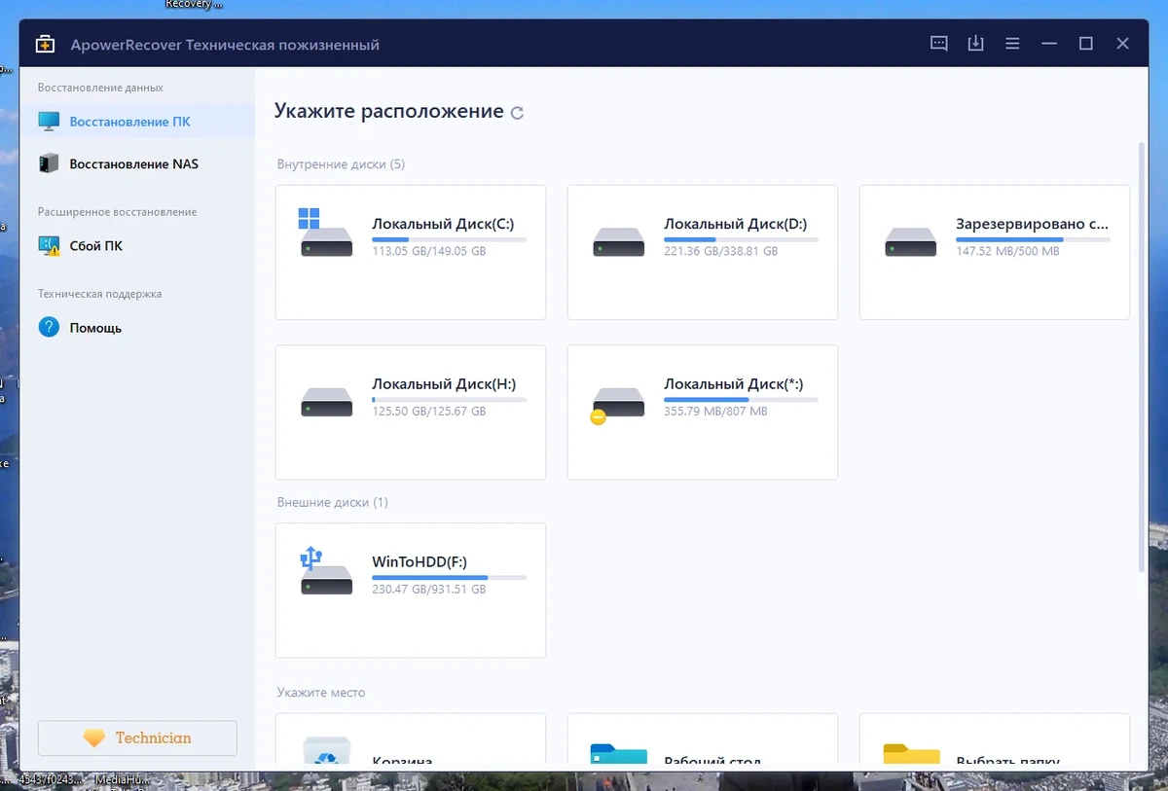Click the drive icon for Локальный Диск(H:)
The height and width of the screenshot is (791, 1168).
tap(326, 402)
